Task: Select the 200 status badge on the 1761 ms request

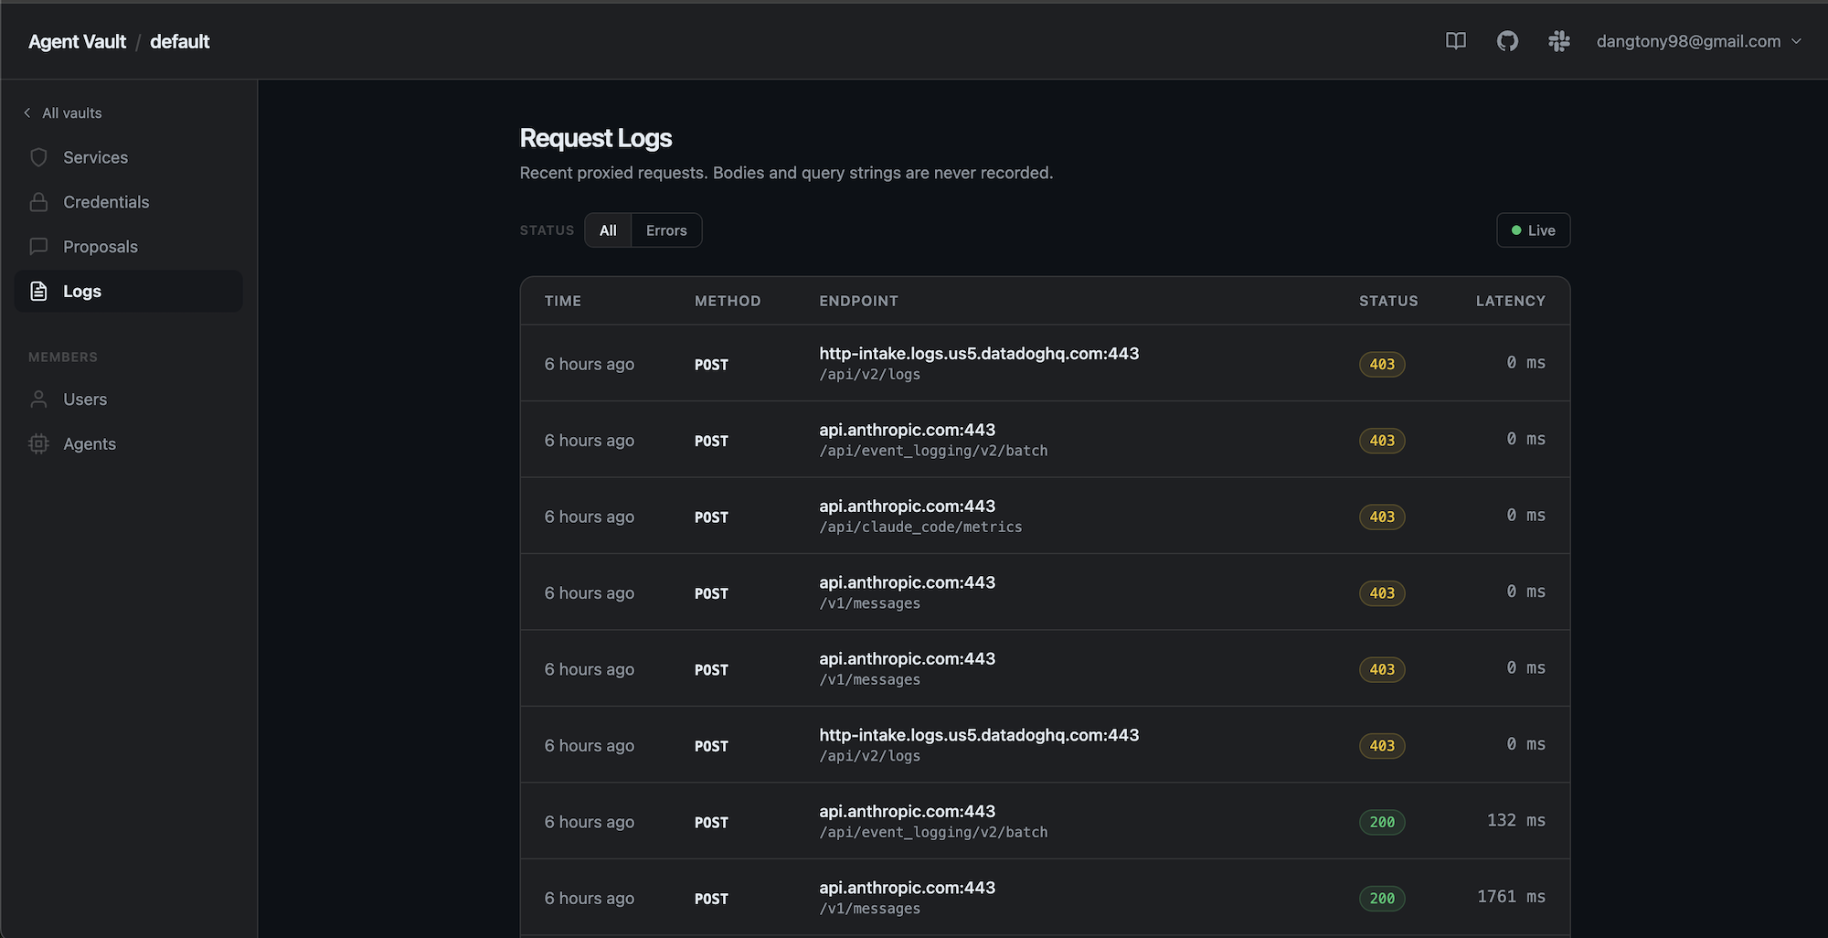Action: tap(1382, 898)
